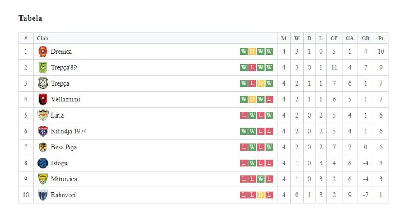Viewport: 417px width, 215px height.
Task: Sort table by Pt column header
Action: coord(381,38)
